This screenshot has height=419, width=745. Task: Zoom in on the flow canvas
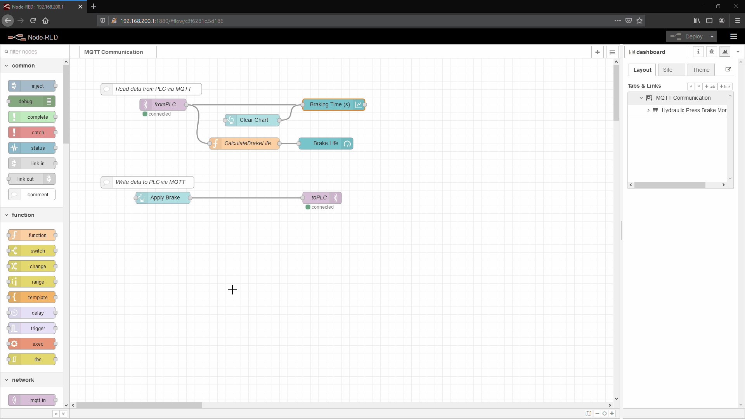[x=612, y=414]
